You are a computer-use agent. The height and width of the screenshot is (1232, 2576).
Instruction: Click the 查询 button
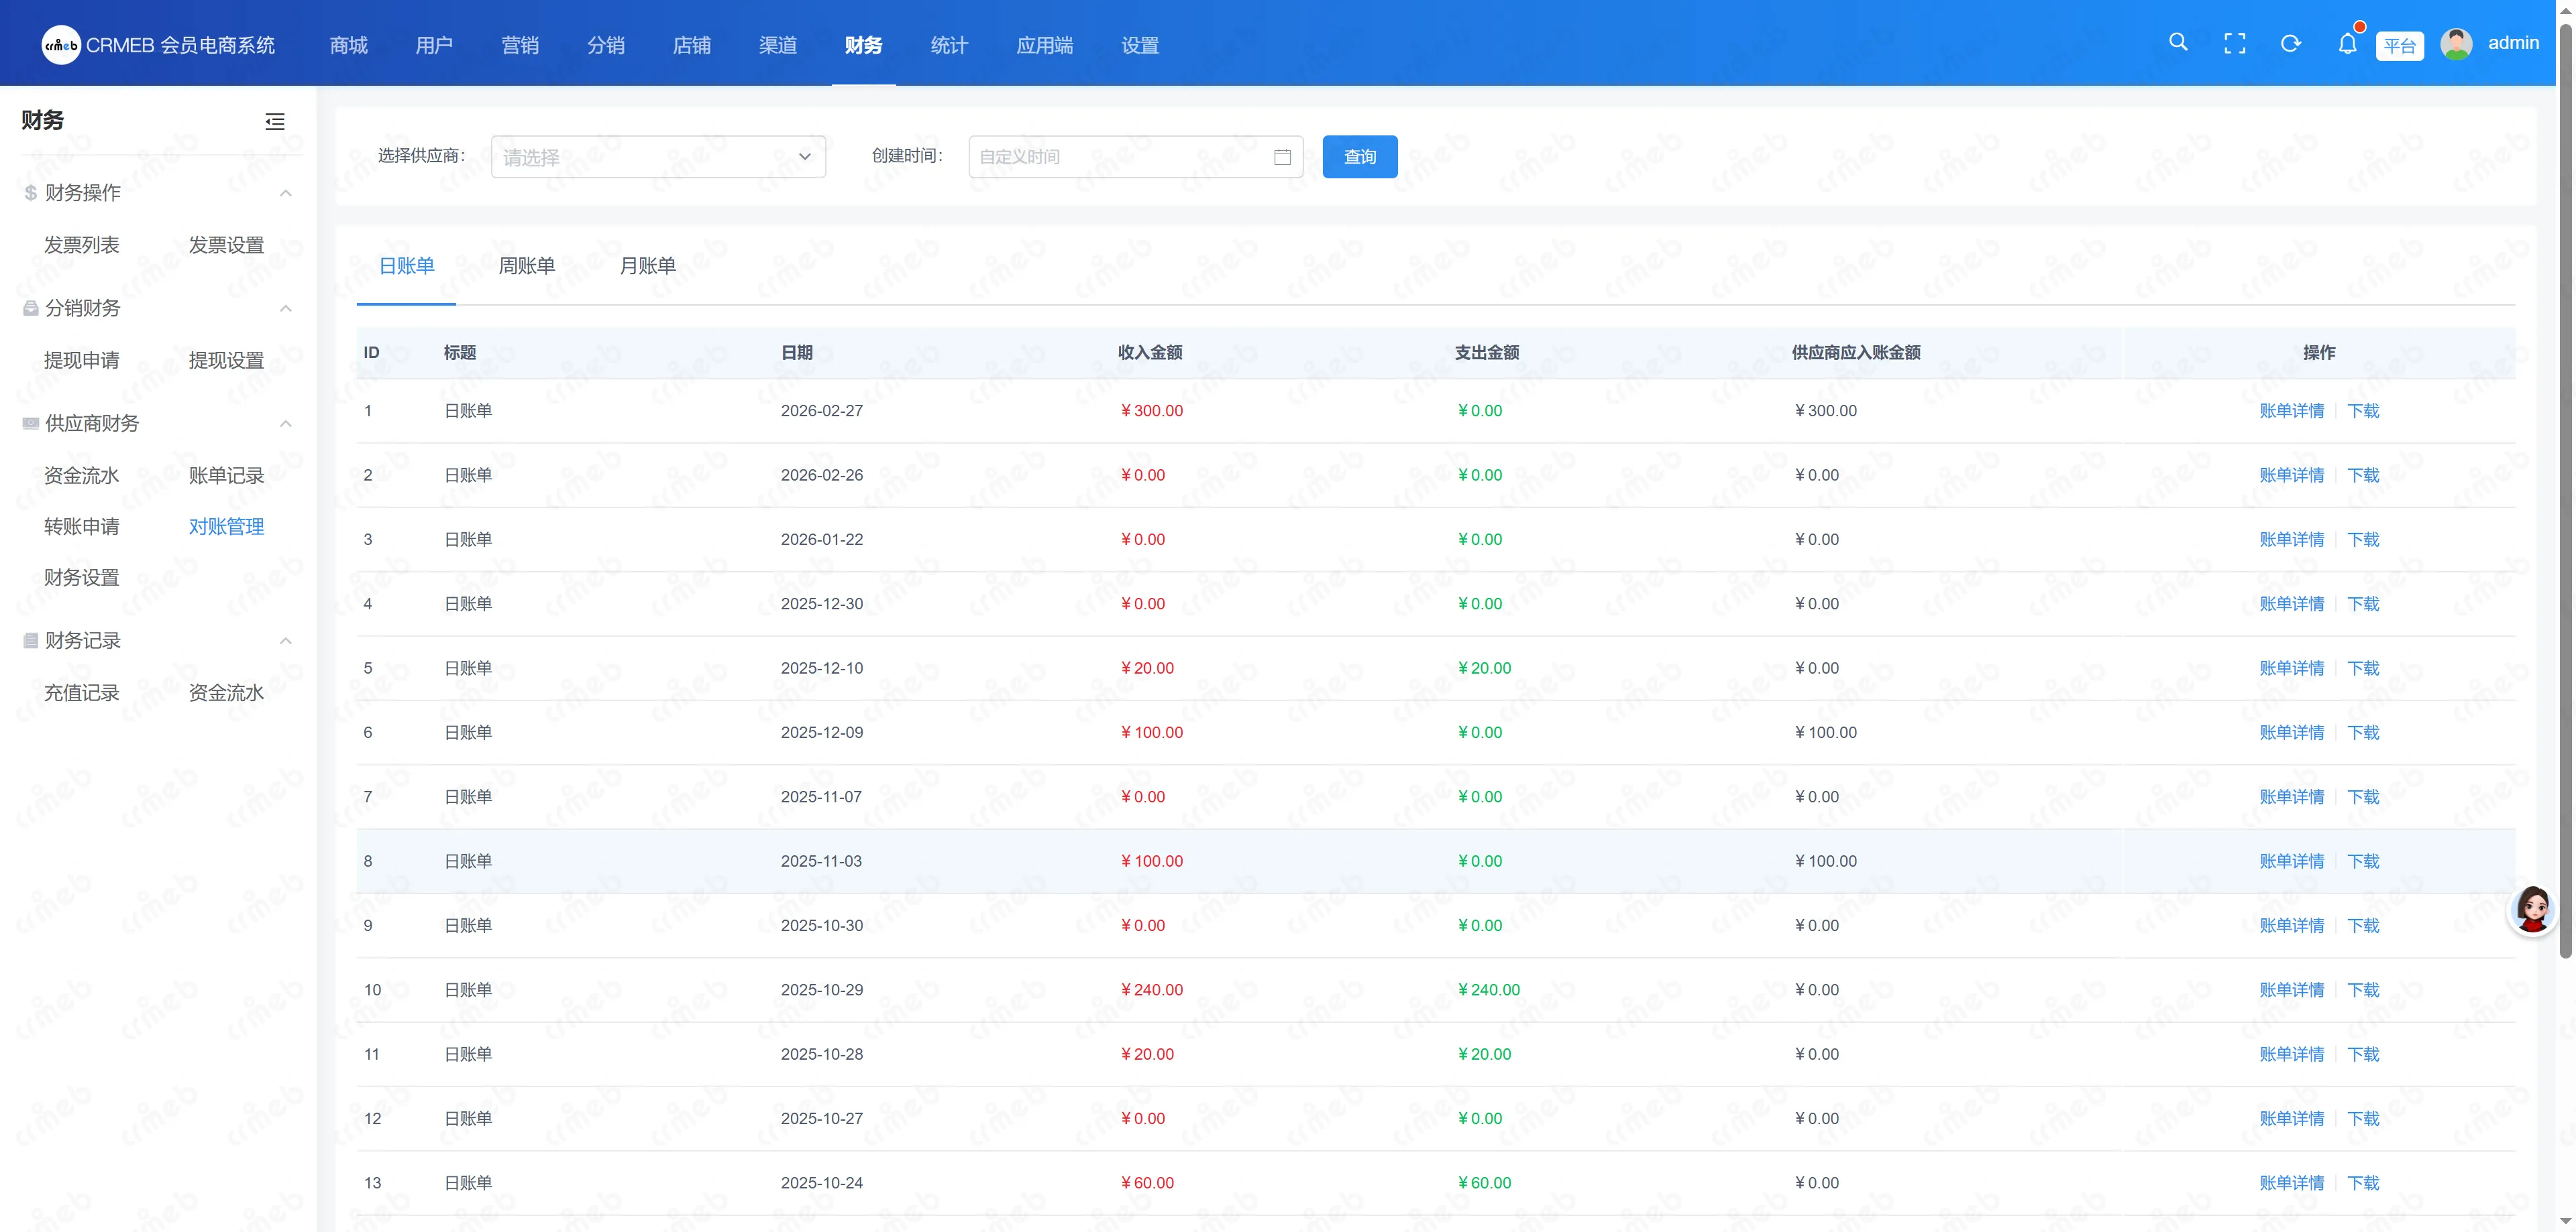click(1360, 157)
